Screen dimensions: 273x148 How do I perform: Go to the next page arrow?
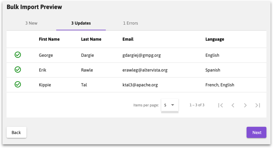point(245,105)
